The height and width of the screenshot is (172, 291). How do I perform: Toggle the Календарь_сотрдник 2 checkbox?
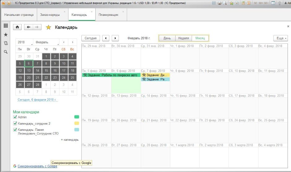(15, 123)
